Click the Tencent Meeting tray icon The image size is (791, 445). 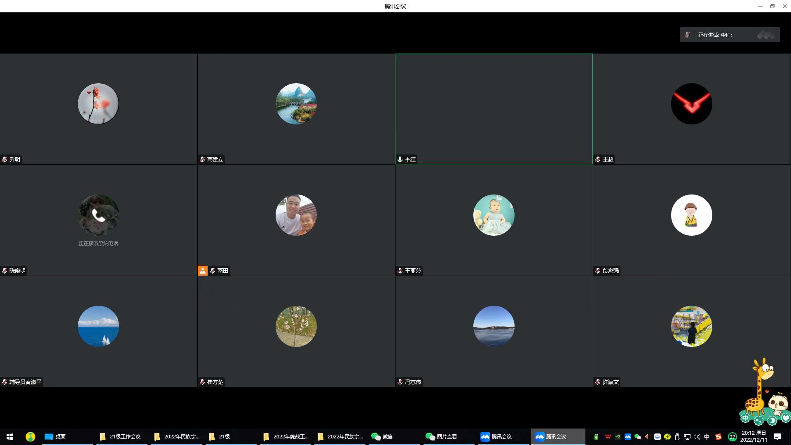627,437
